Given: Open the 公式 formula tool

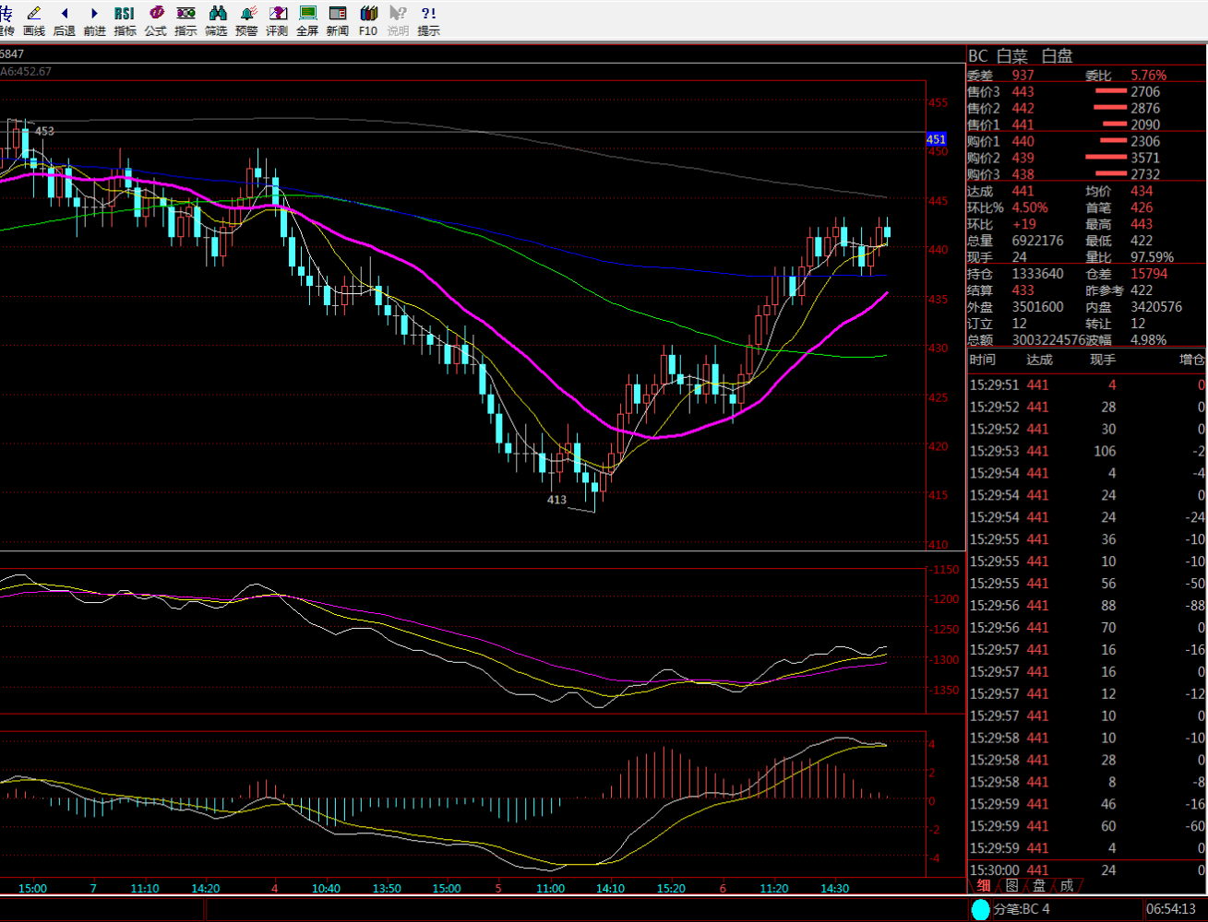Looking at the screenshot, I should [155, 20].
